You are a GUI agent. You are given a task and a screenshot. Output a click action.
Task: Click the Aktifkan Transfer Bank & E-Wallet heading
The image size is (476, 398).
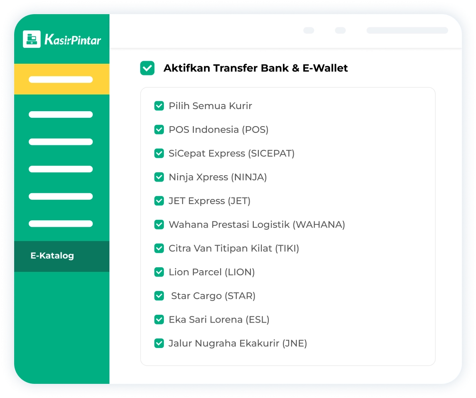pos(255,68)
